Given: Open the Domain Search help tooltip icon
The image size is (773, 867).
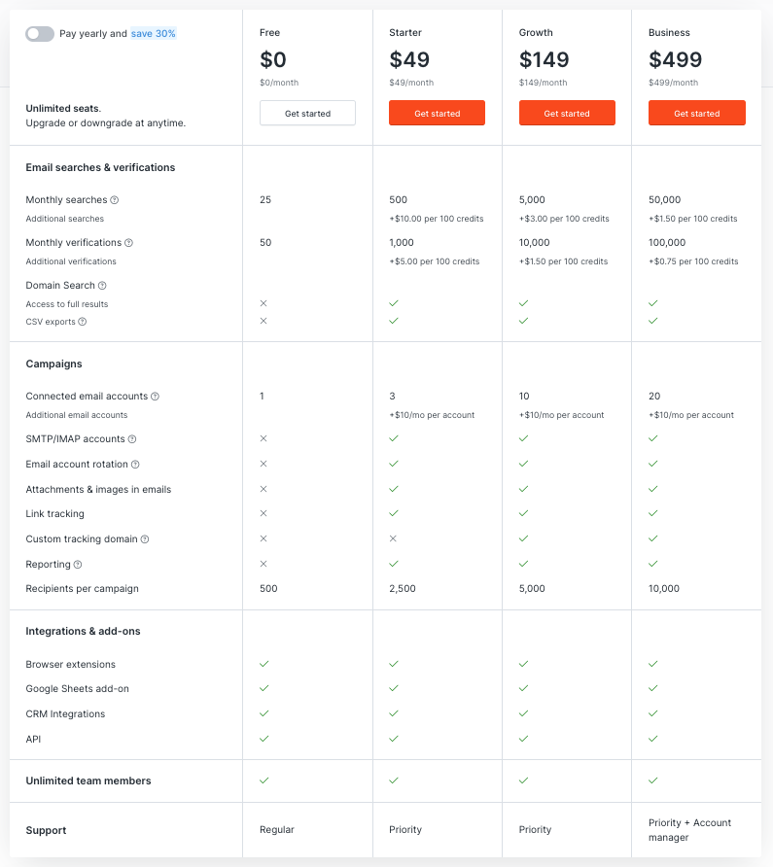Looking at the screenshot, I should [102, 286].
